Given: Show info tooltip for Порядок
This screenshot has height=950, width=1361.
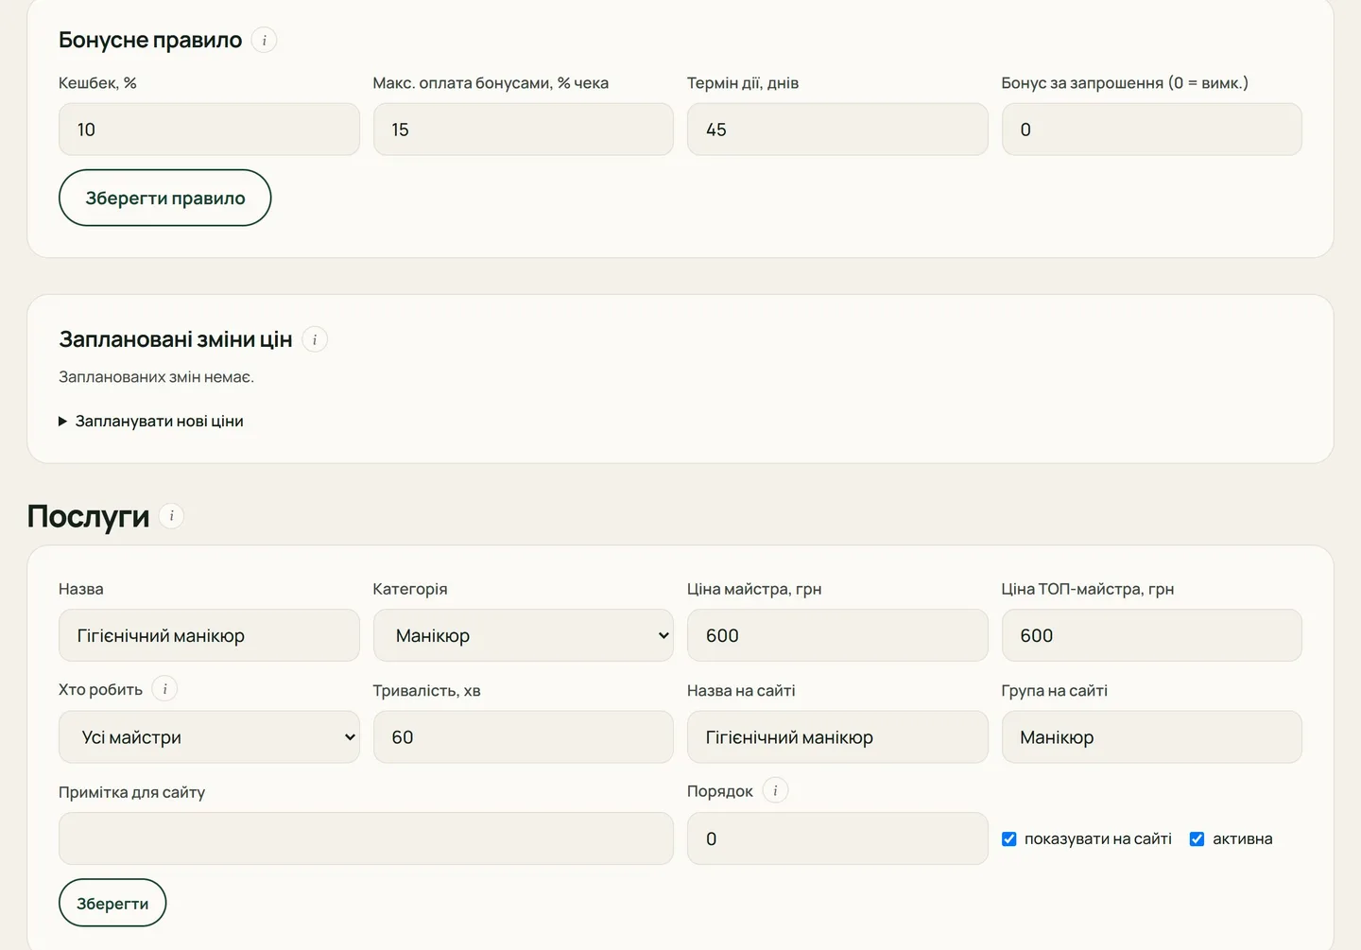Looking at the screenshot, I should click(x=775, y=790).
